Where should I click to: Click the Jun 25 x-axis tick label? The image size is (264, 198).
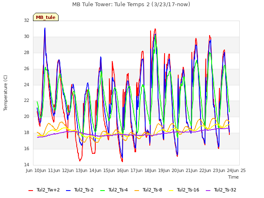[239, 170]
